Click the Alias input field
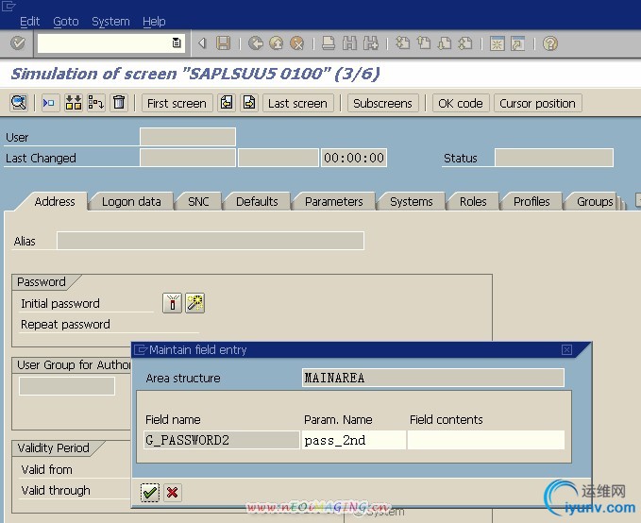This screenshot has height=523, width=641. [x=211, y=241]
